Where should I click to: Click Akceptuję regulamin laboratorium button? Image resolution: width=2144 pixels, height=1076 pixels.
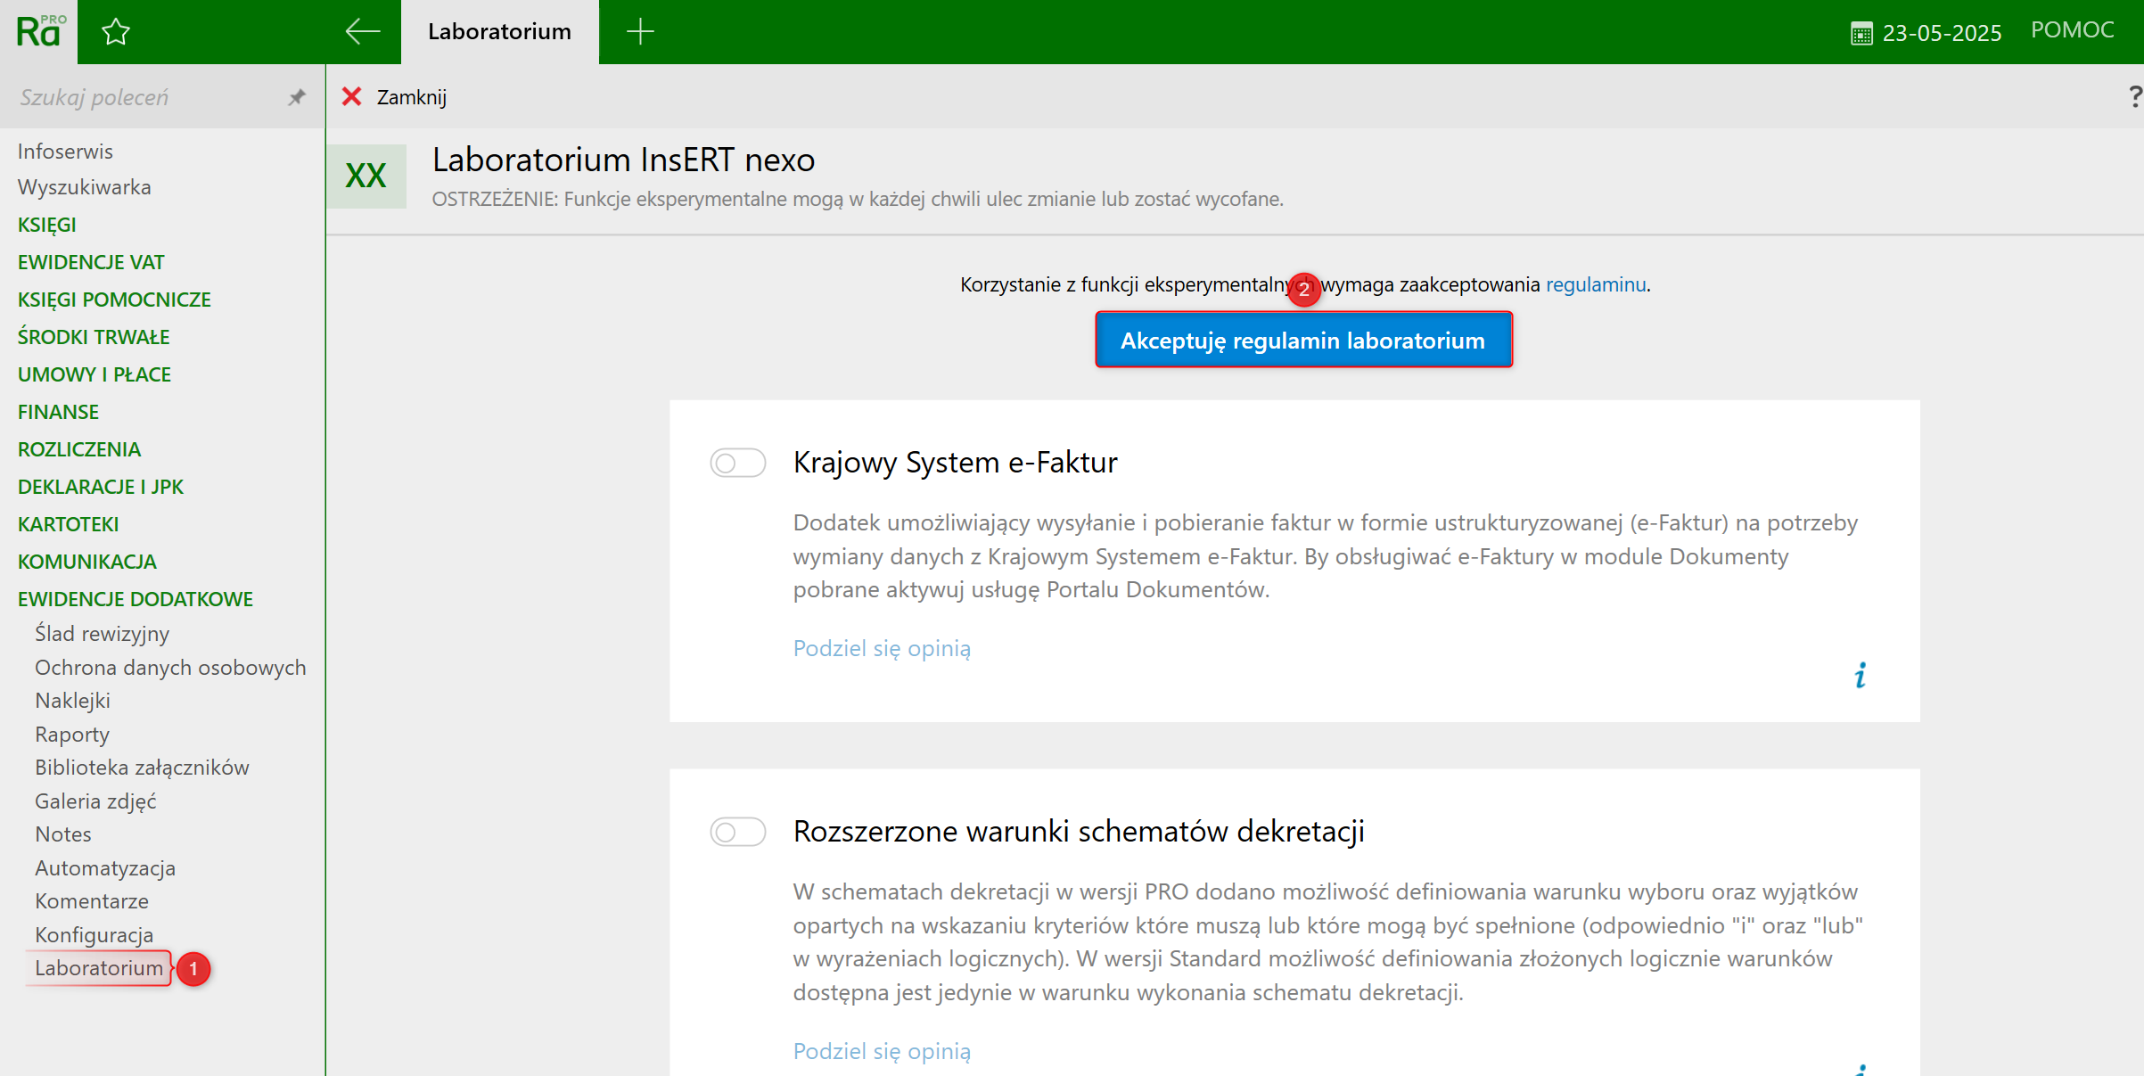[1302, 341]
